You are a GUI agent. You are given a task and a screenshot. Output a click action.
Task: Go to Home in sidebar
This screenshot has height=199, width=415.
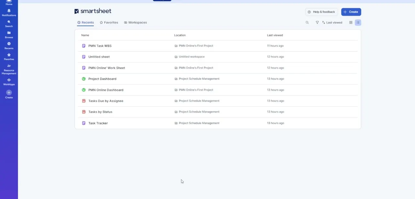pos(9,3)
